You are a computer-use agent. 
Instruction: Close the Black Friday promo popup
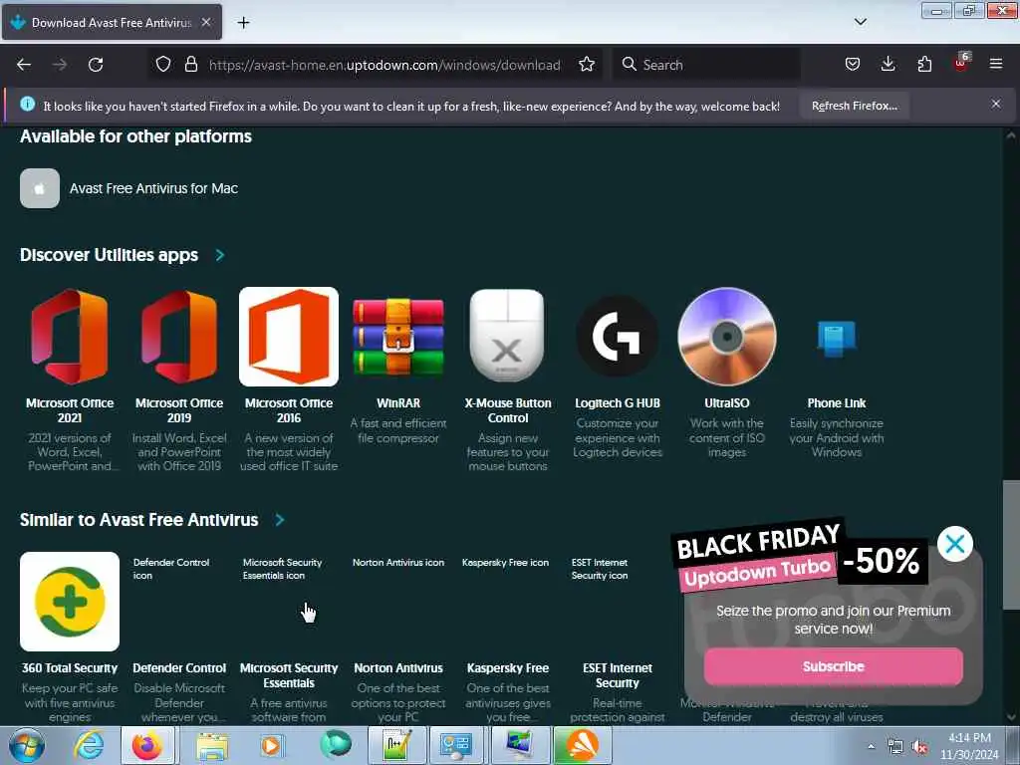click(x=955, y=544)
